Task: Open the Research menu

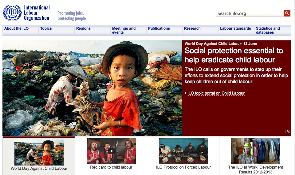Action: pos(192,28)
